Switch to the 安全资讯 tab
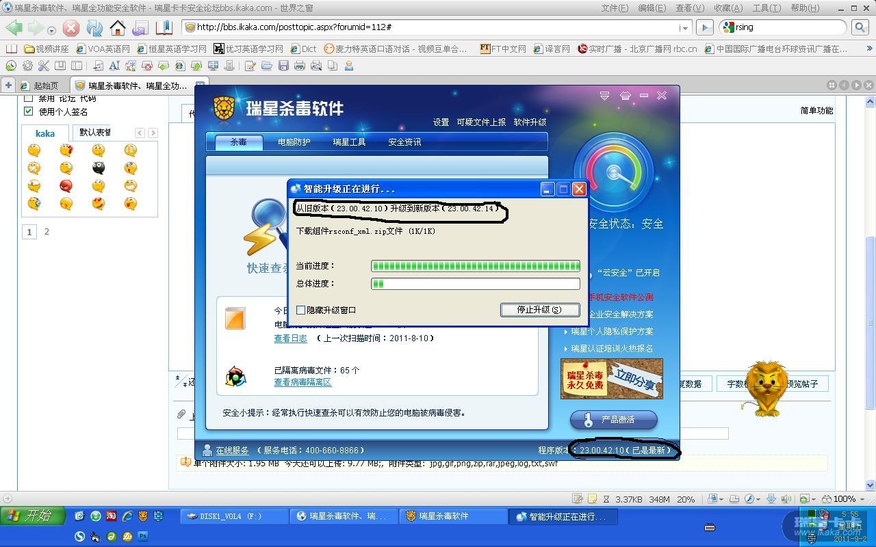876x547 pixels. coord(404,142)
